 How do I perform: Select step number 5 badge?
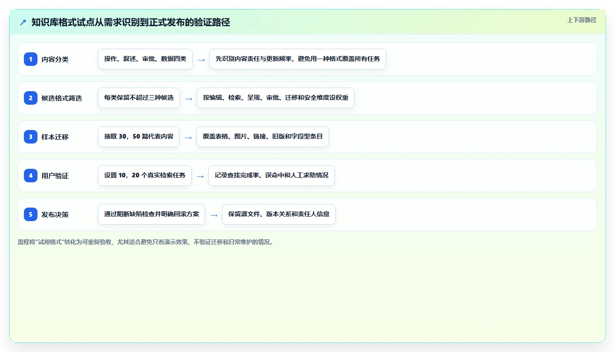coord(31,214)
